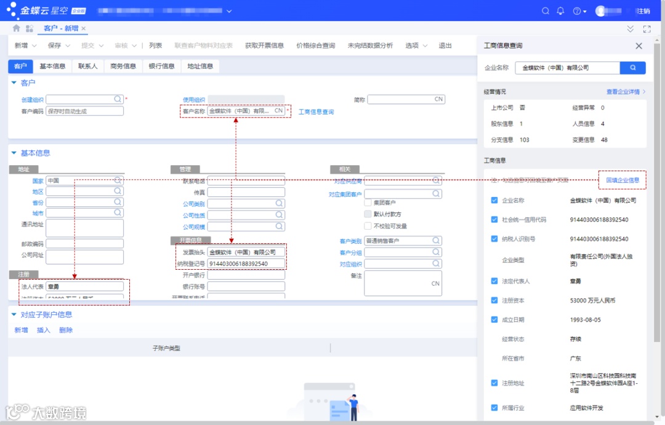The image size is (665, 425).
Task: Close the 工商信息查询 side panel
Action: (639, 46)
